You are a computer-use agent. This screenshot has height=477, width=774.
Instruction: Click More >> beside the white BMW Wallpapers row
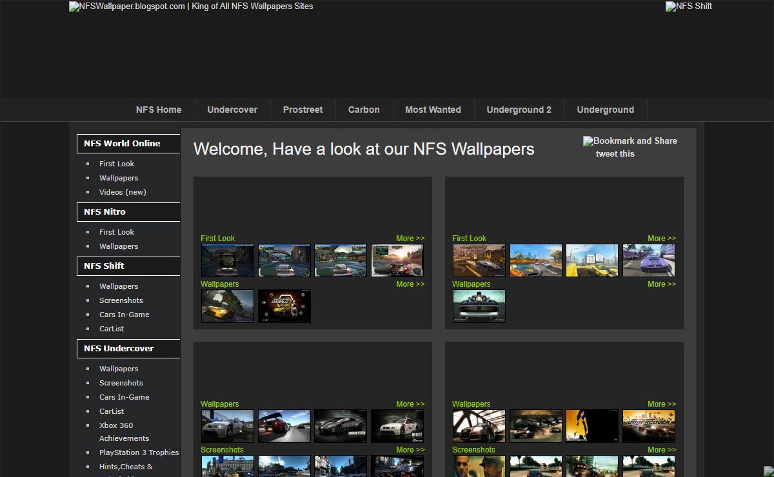410,404
